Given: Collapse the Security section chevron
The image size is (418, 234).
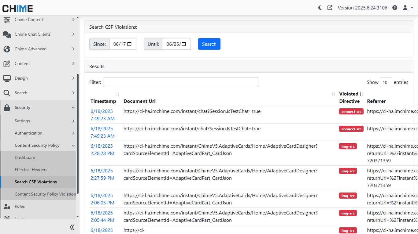Looking at the screenshot, I should (73, 107).
